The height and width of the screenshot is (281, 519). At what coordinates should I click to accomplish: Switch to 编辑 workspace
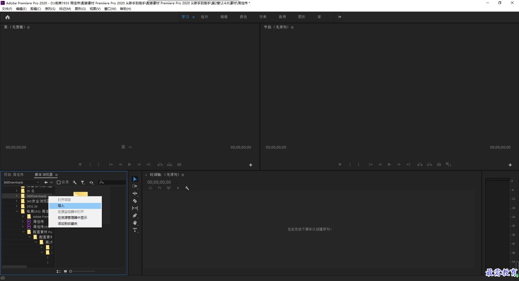pyautogui.click(x=224, y=17)
